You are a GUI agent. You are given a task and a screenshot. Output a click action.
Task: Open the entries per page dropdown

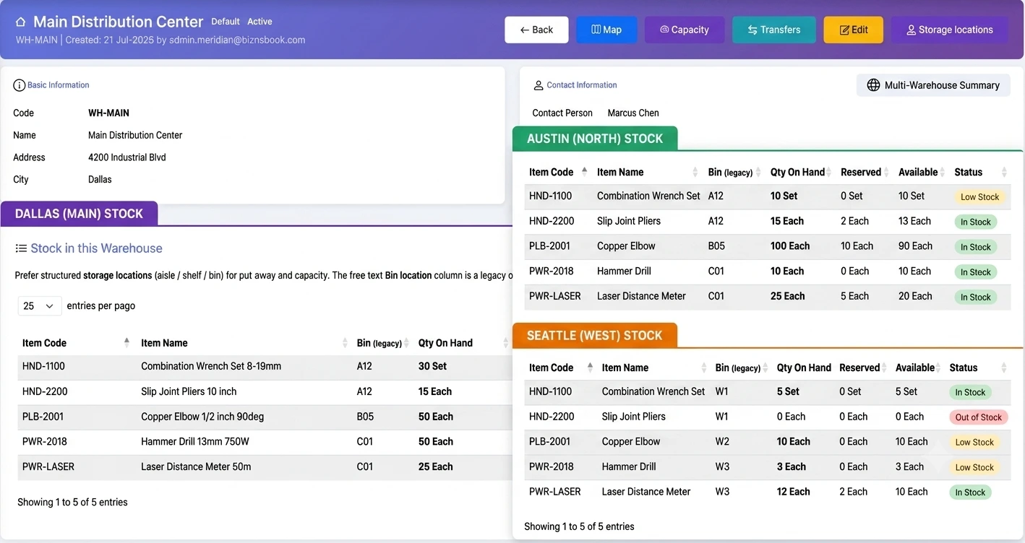[39, 306]
